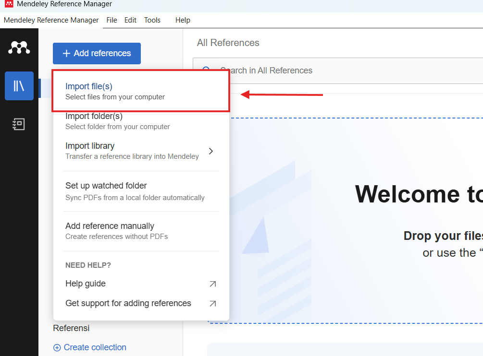Open the Tools menu
This screenshot has height=356, width=483.
point(152,20)
